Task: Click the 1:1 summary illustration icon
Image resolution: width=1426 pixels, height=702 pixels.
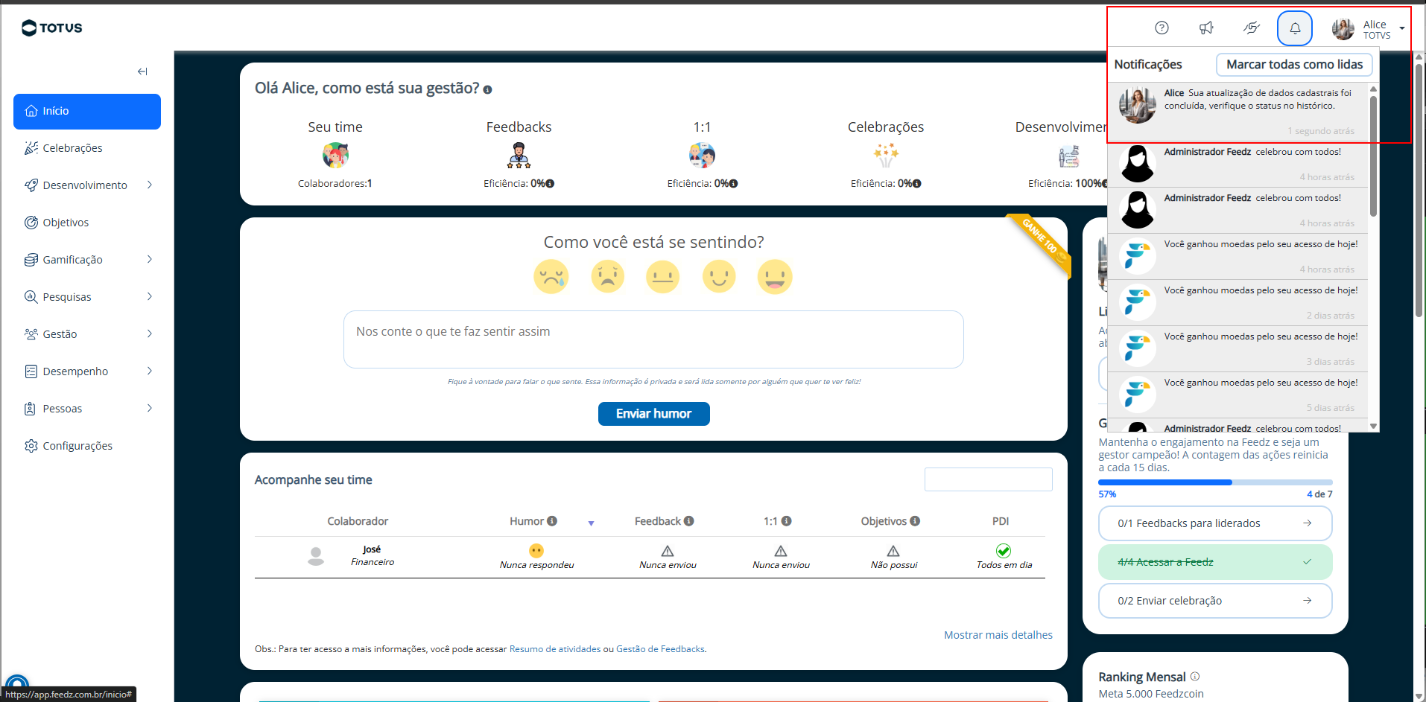Action: click(702, 155)
